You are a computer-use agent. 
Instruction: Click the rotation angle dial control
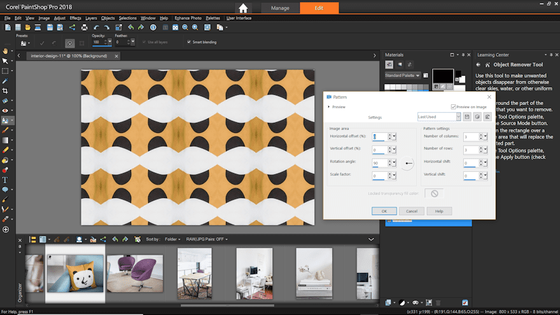coord(408,164)
